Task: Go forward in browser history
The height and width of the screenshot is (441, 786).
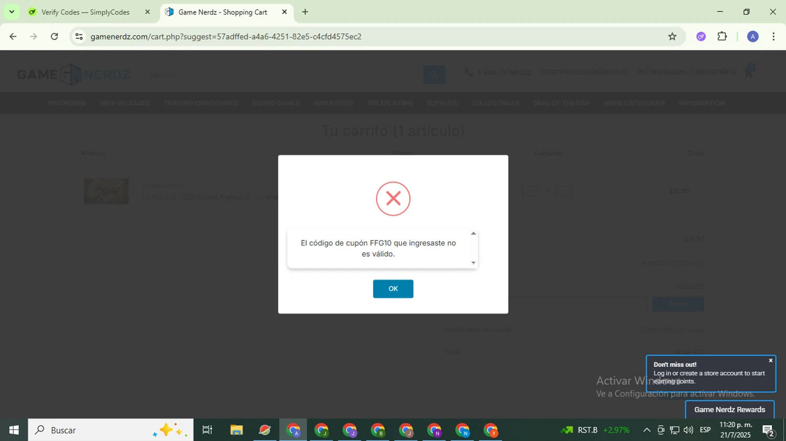Action: pos(34,37)
